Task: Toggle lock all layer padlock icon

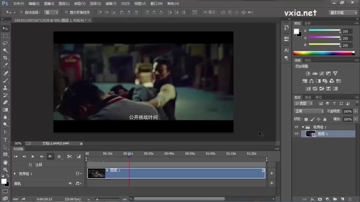Action: pos(325,119)
